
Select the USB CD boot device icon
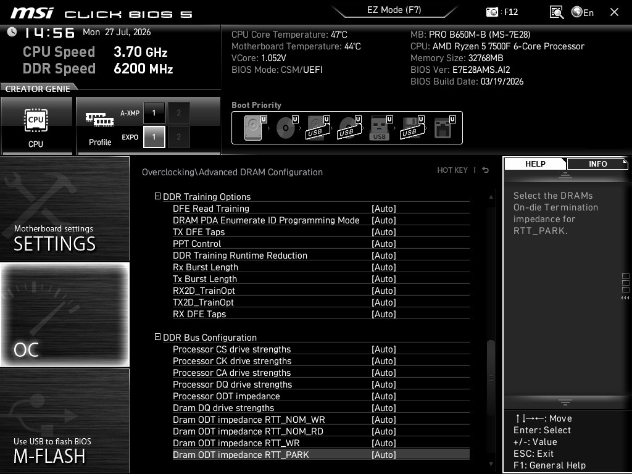tap(349, 128)
